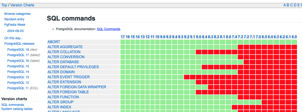The height and width of the screenshot is (112, 302).
Task: Open the ALTER EXTENSION entry
Action: point(64,82)
